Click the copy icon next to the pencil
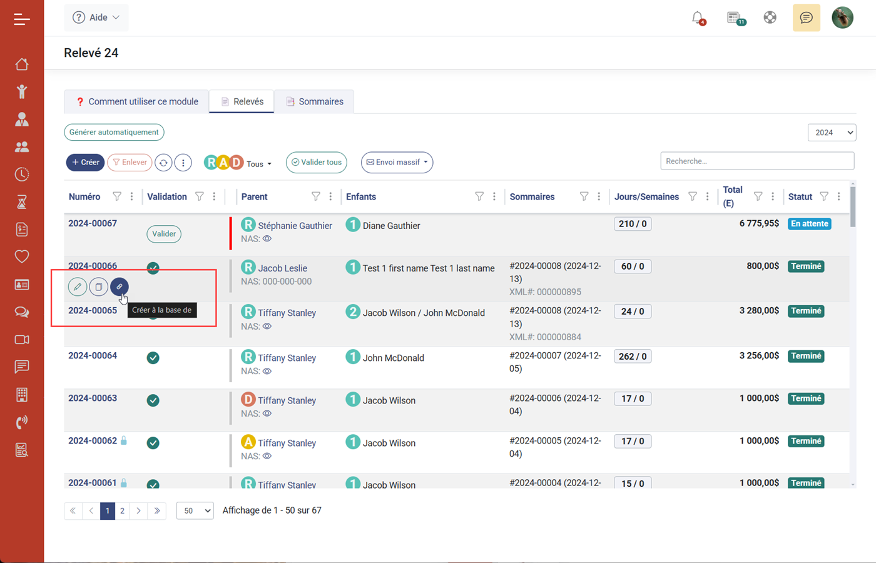876x563 pixels. pos(98,287)
